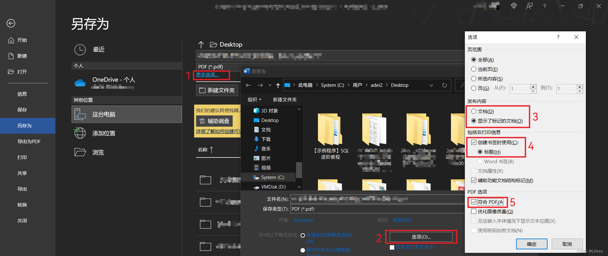The height and width of the screenshot is (256, 608).
Task: Select 标准(打印和联机发布) radio option
Action: [x=303, y=235]
